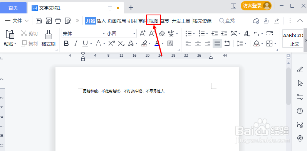Select justify alignment
The width and height of the screenshot is (307, 151).
[217, 43]
